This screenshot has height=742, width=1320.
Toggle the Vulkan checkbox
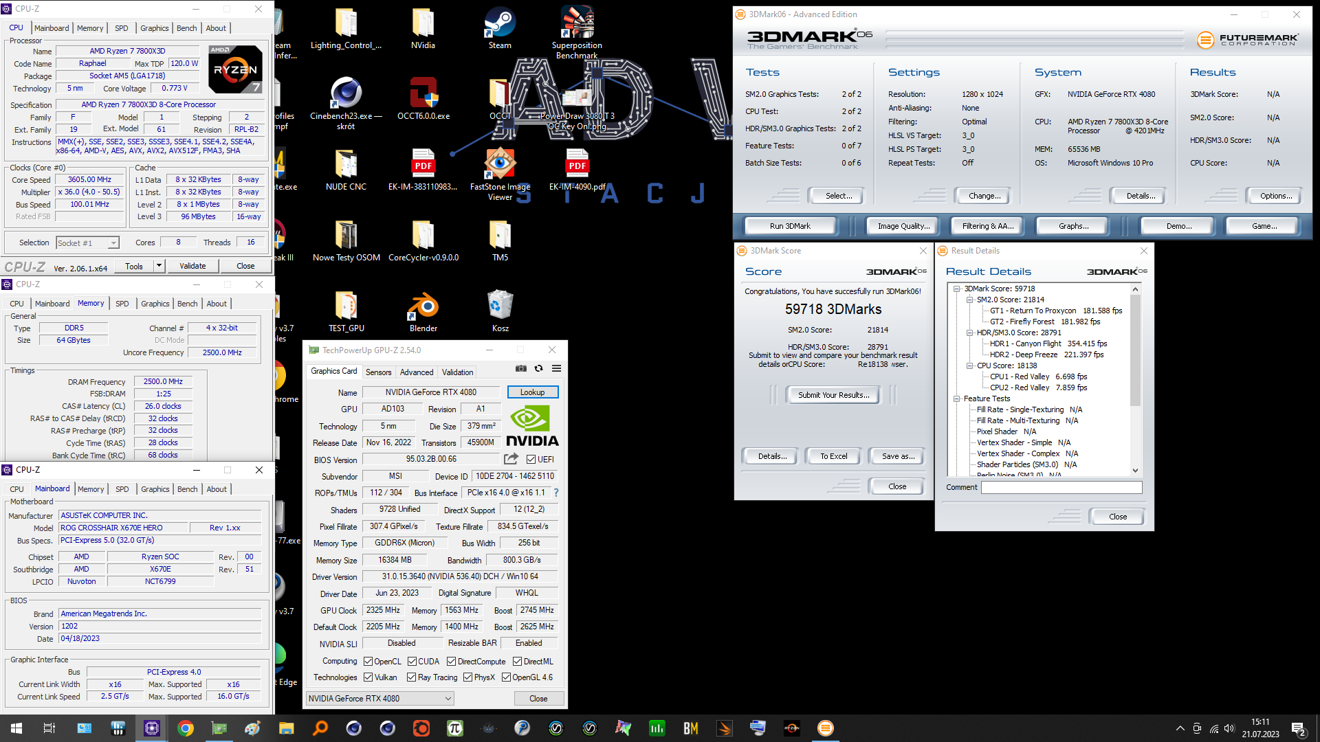coord(368,677)
